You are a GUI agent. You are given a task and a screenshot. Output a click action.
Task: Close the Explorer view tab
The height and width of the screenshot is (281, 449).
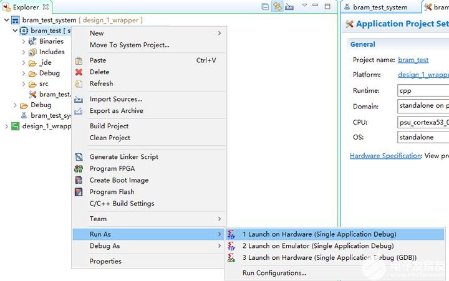[46, 7]
